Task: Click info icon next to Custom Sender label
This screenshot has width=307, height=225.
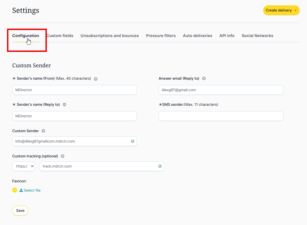Action: 43,131
